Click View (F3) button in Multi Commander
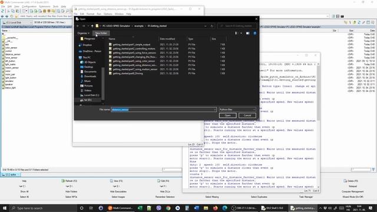The image size is (377, 212). pos(117,181)
